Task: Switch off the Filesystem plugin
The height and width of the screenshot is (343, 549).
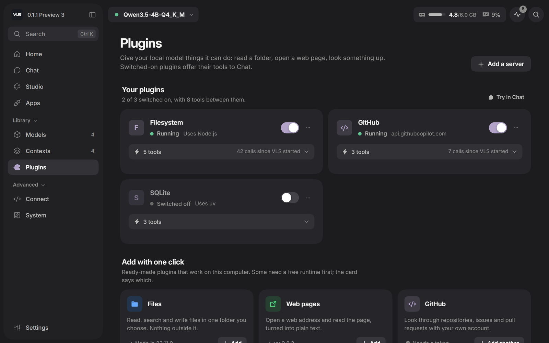Action: coord(290,128)
